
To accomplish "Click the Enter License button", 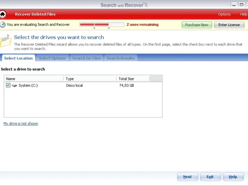I will (x=229, y=25).
